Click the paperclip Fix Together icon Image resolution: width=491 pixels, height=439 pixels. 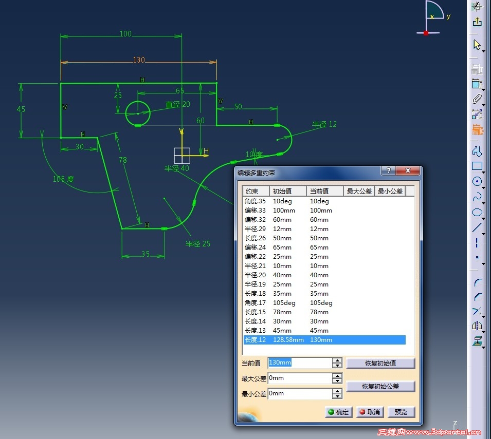pos(477,99)
